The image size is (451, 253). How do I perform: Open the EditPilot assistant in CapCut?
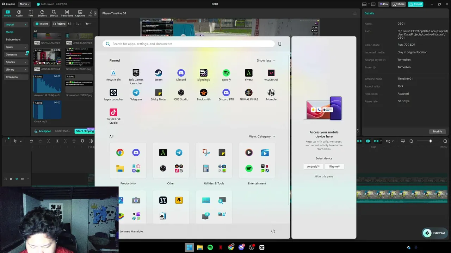click(x=435, y=233)
